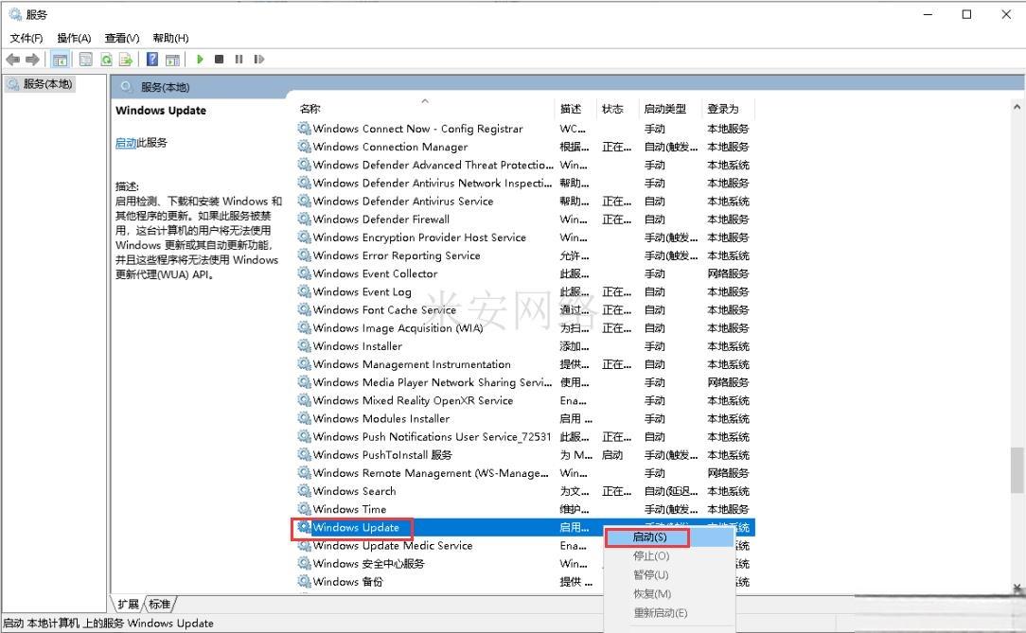Screen dimensions: 1026x633
Task: Select Windows Update service row
Action: (524, 527)
